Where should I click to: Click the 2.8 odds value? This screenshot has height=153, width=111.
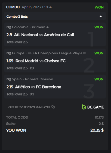point(9,35)
